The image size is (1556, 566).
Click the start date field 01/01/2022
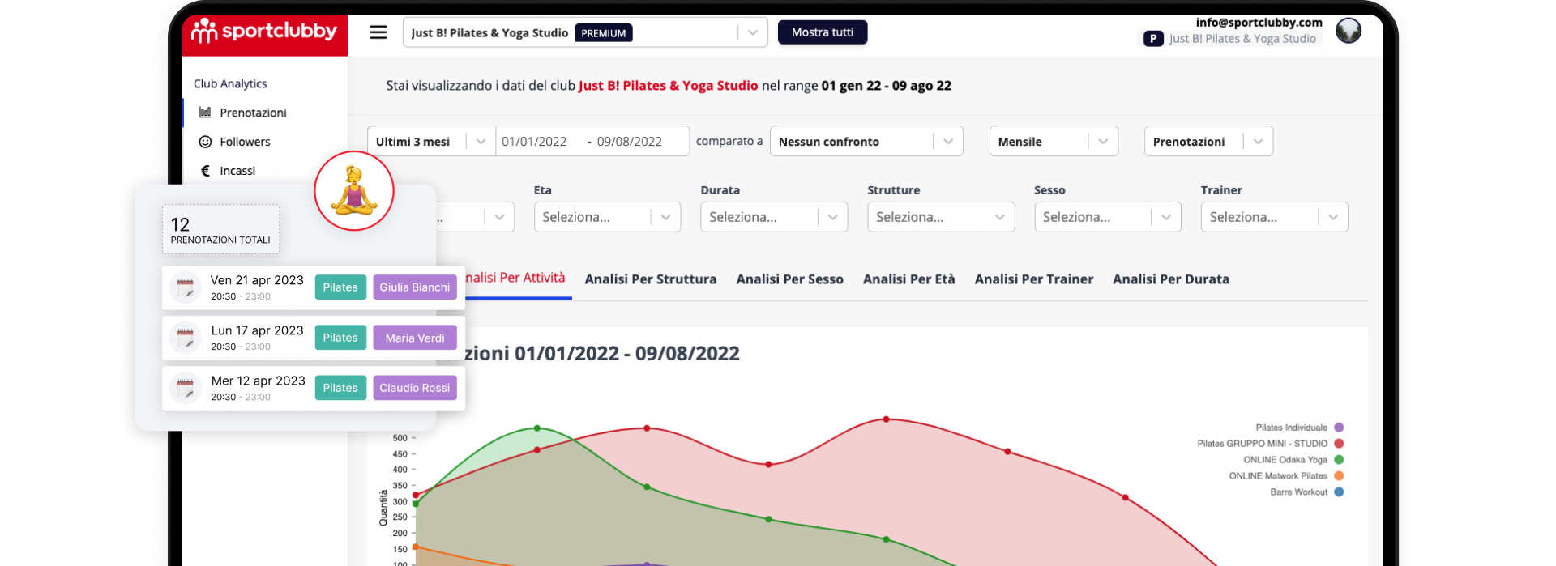534,142
